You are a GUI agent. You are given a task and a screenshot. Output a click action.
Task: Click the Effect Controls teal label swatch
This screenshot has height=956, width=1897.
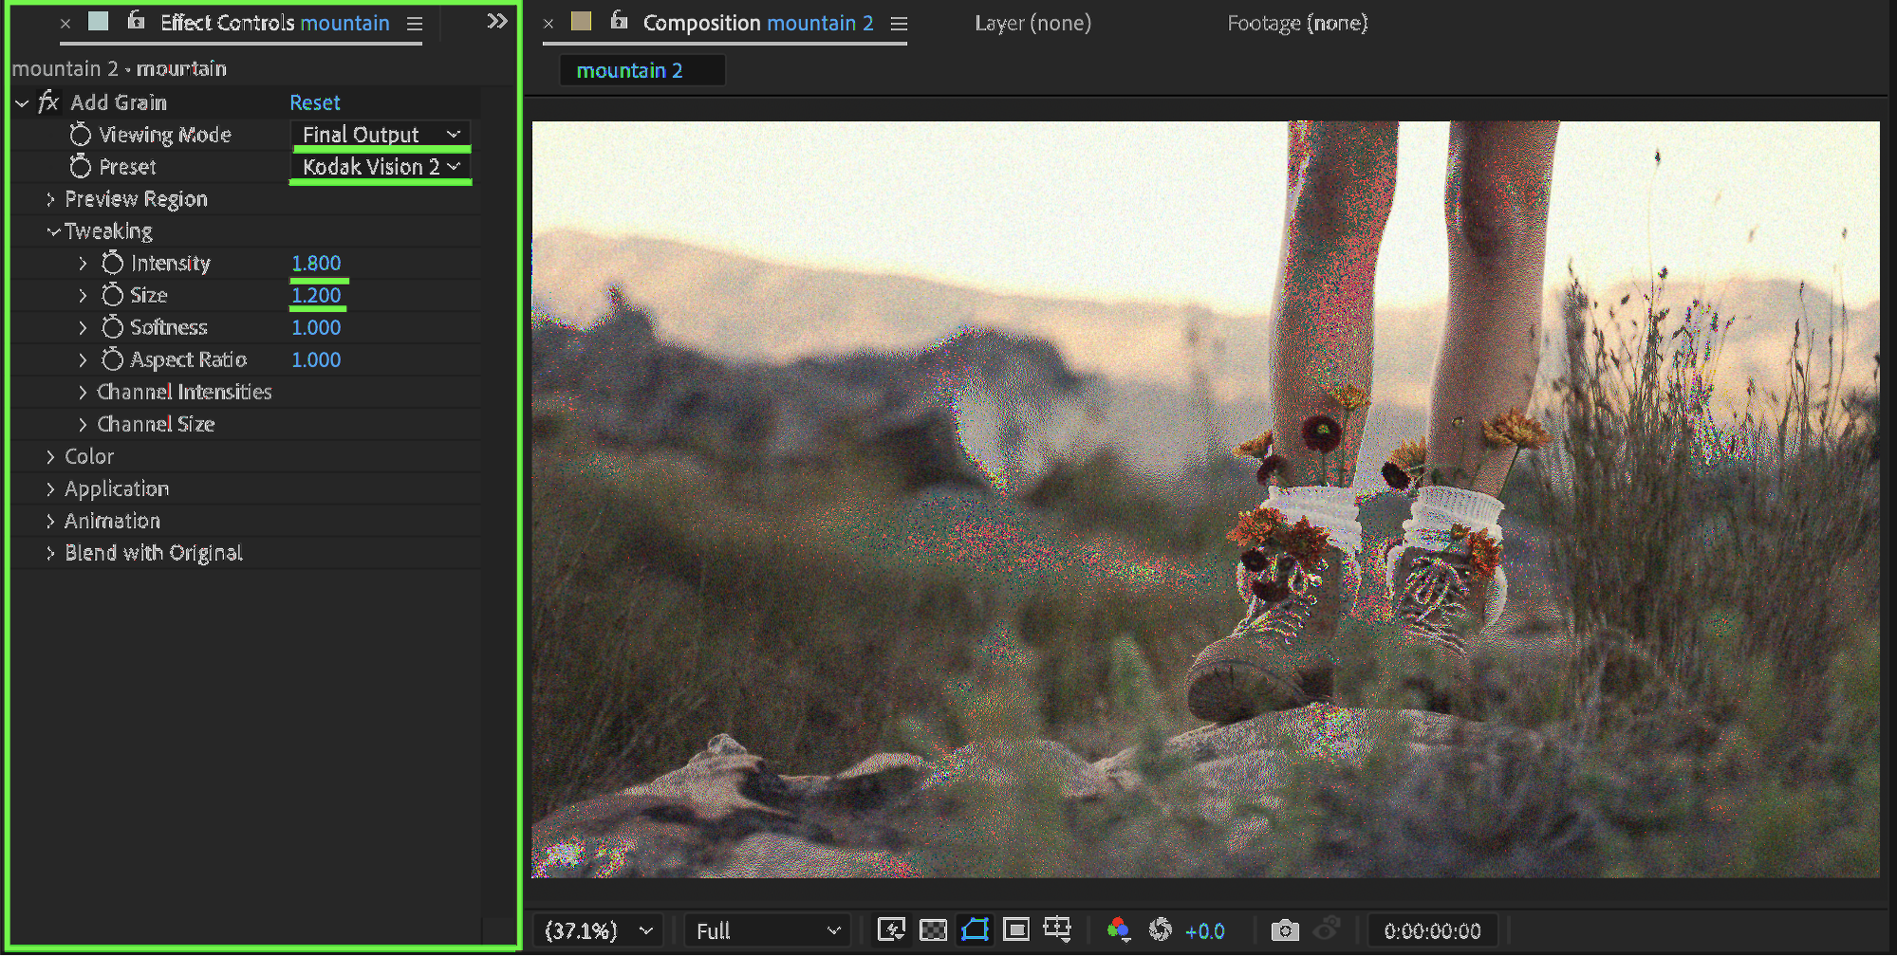(x=98, y=21)
